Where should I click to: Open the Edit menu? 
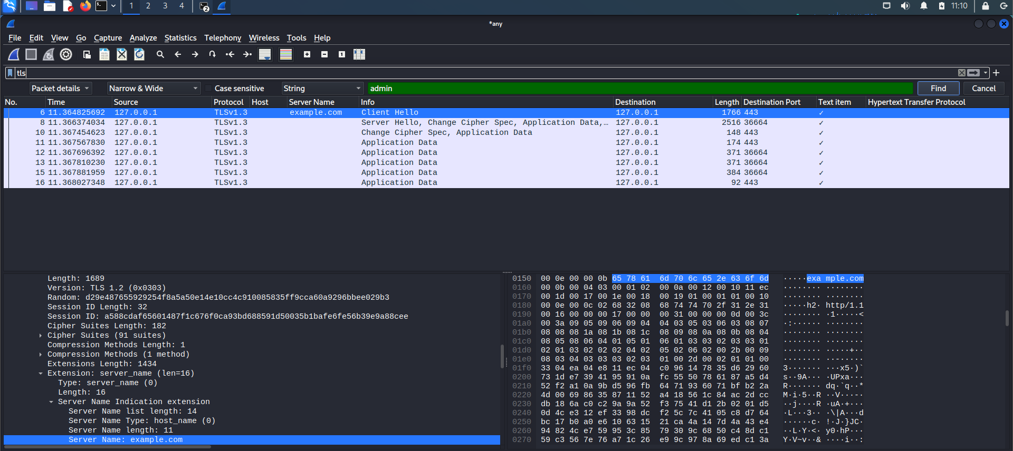(x=36, y=38)
